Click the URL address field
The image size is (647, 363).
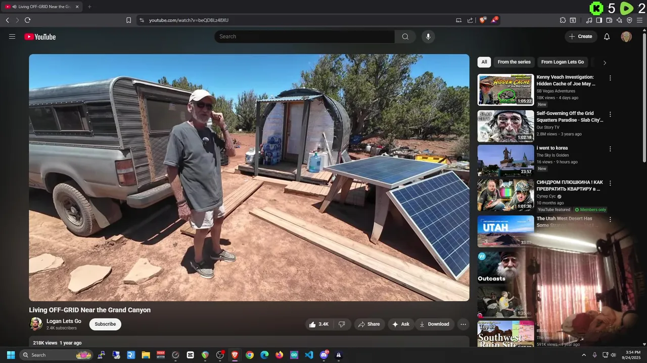298,20
